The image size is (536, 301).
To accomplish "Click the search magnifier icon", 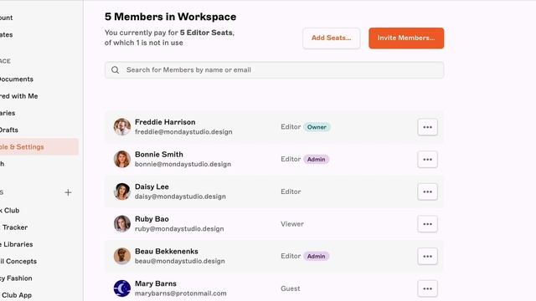I will click(x=116, y=70).
